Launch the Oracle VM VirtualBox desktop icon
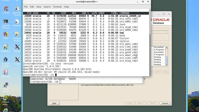This screenshot has width=199, height=112. click(6, 62)
